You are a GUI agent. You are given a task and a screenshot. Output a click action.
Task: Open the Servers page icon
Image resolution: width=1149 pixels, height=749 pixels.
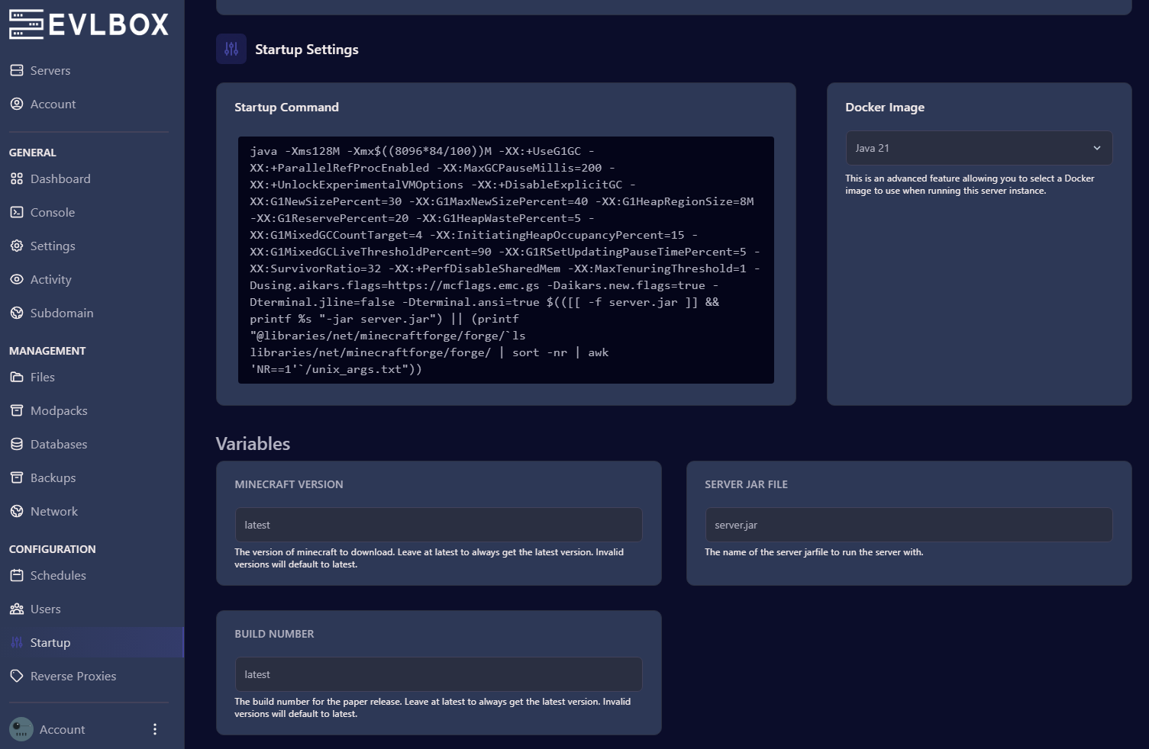(x=17, y=70)
